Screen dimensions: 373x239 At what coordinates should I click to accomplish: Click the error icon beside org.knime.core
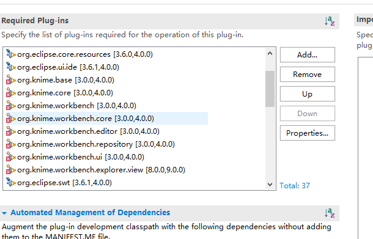tap(10, 93)
